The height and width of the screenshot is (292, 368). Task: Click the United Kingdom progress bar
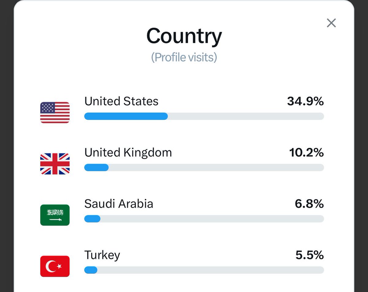[204, 167]
